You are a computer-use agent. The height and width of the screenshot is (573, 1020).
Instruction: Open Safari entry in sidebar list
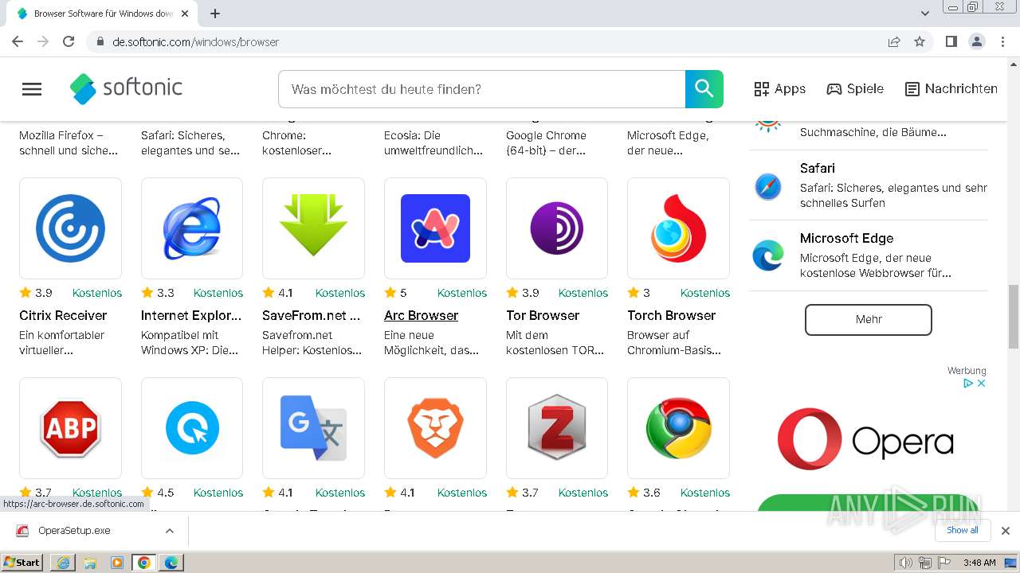pyautogui.click(x=869, y=185)
